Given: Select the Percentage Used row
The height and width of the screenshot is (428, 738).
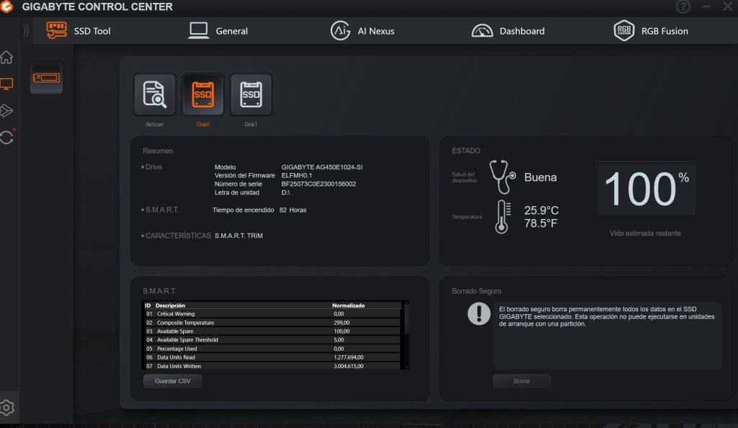Looking at the screenshot, I should [x=272, y=349].
